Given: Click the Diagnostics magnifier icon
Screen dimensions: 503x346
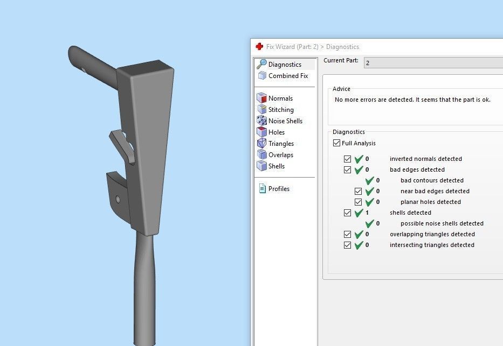Looking at the screenshot, I should click(x=262, y=64).
